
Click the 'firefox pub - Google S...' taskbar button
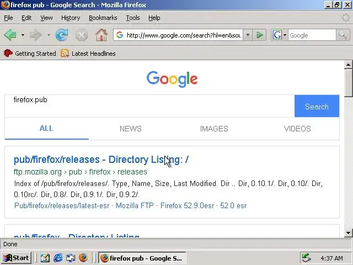tap(142, 258)
